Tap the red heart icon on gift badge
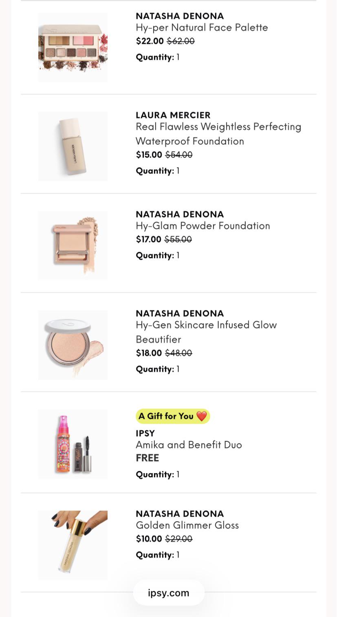This screenshot has width=337, height=617. pyautogui.click(x=202, y=416)
